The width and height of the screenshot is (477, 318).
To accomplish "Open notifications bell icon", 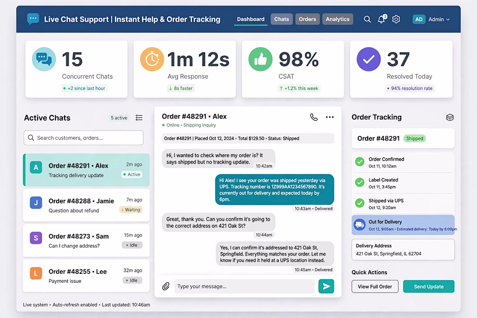I will (x=382, y=19).
